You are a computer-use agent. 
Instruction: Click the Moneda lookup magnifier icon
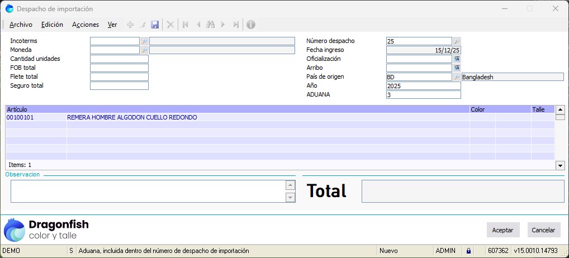click(144, 50)
